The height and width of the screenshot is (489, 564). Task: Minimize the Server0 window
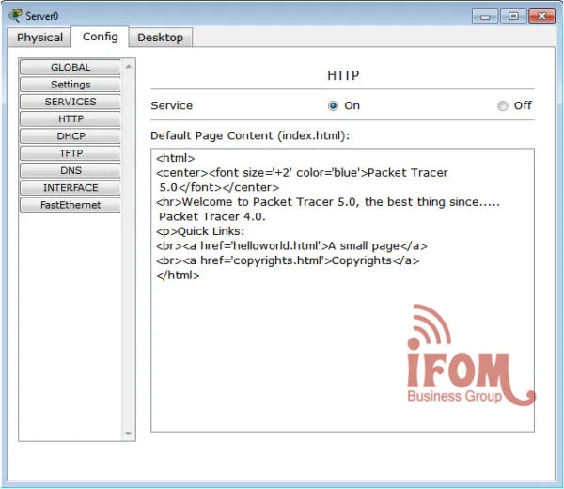[x=487, y=16]
